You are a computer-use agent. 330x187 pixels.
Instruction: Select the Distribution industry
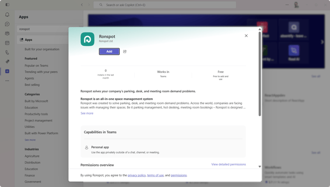(x=33, y=162)
